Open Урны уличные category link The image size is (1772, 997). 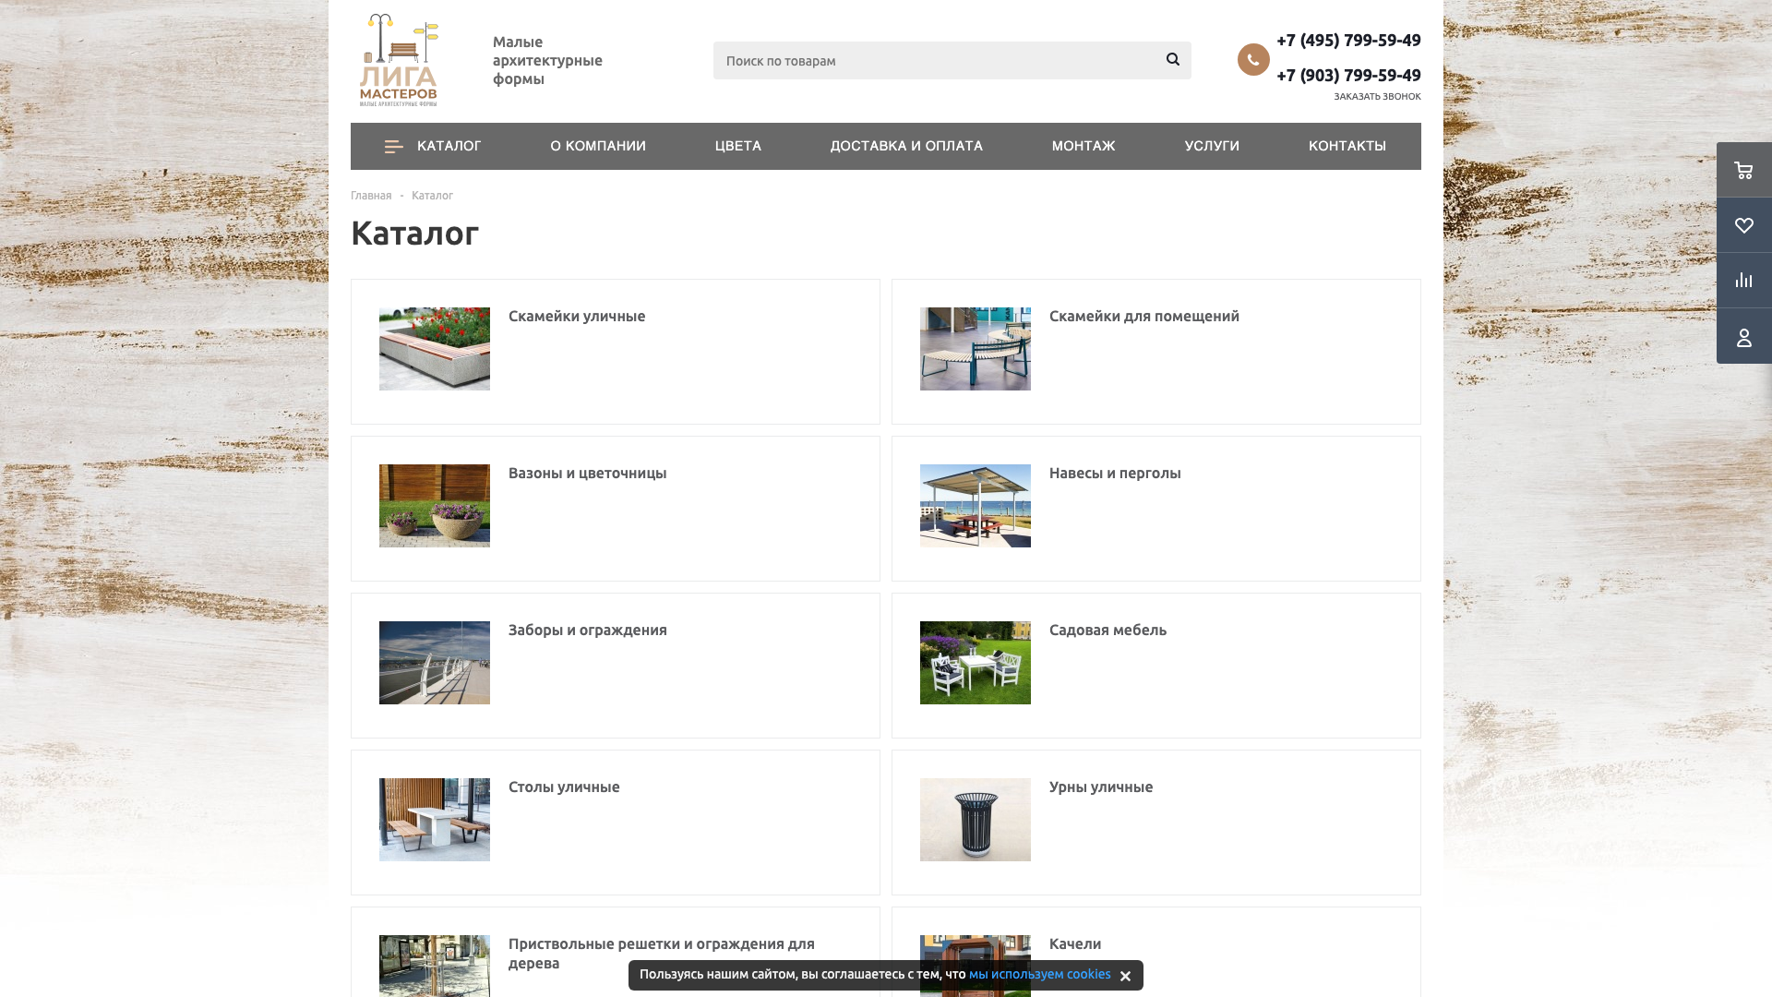[1101, 787]
